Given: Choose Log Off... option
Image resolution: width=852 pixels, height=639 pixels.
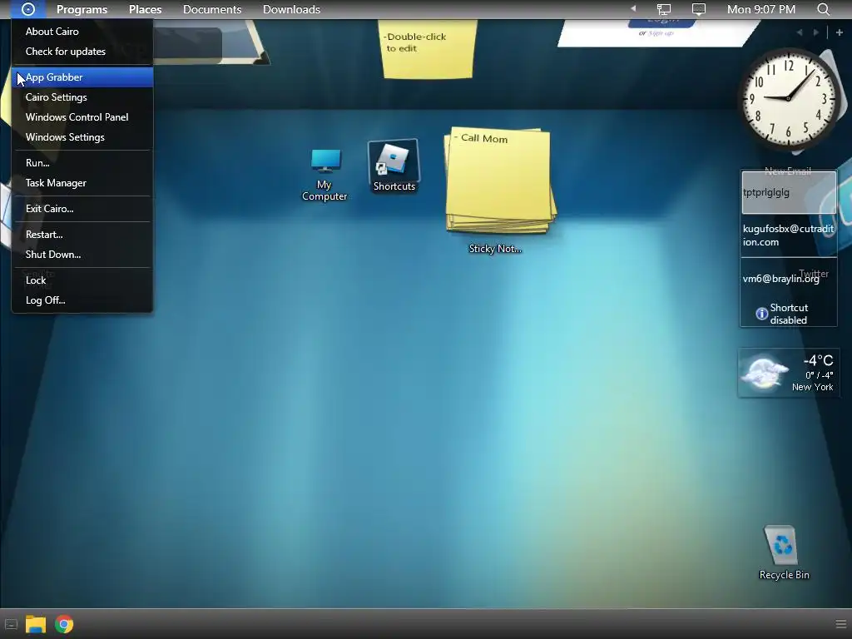Looking at the screenshot, I should pyautogui.click(x=82, y=300).
